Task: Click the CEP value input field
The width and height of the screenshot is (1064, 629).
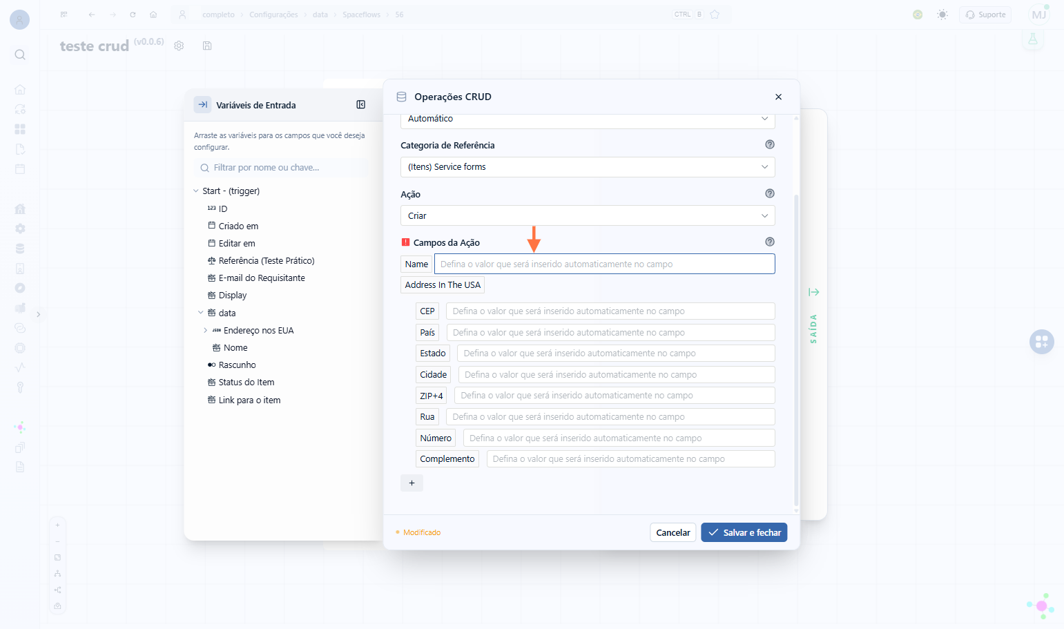Action: 610,311
